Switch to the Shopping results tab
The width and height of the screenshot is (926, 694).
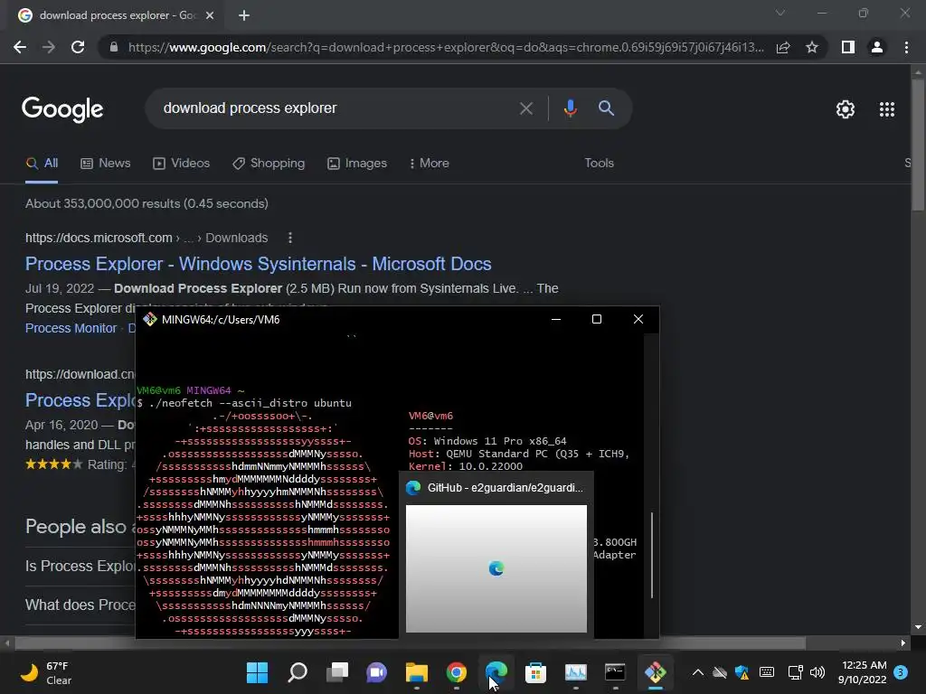269,164
